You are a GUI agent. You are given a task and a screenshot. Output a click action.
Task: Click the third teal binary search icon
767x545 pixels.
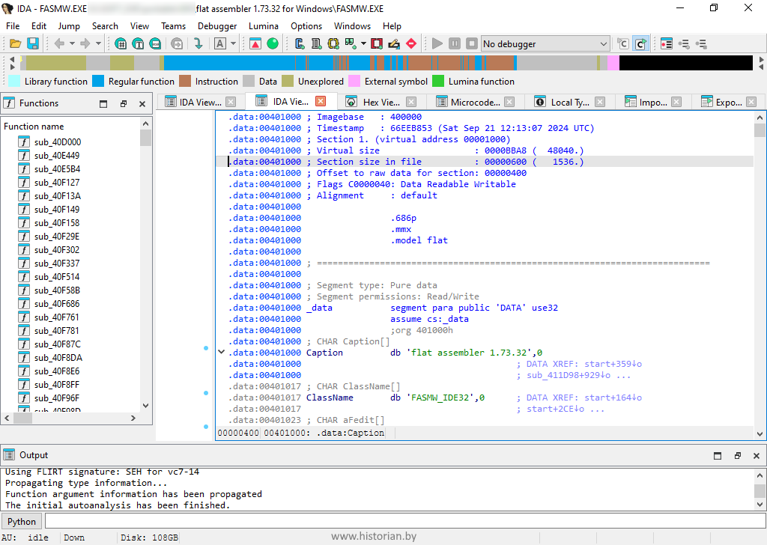[155, 44]
